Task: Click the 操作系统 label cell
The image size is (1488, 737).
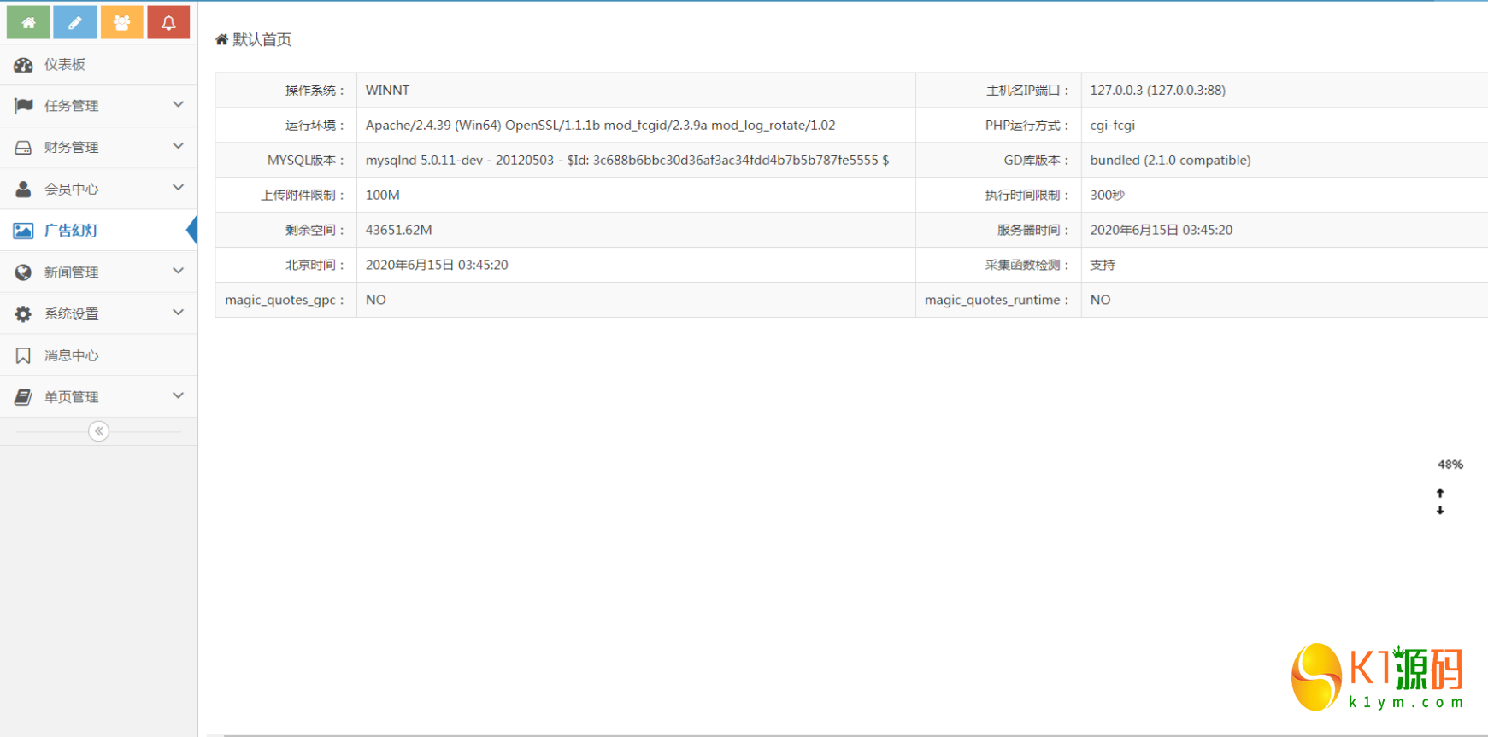Action: pyautogui.click(x=286, y=90)
